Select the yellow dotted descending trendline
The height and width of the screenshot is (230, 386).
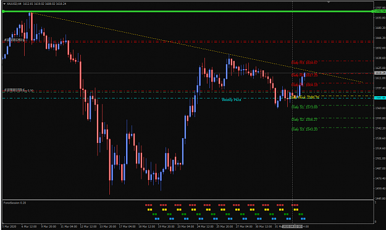pos(197,47)
